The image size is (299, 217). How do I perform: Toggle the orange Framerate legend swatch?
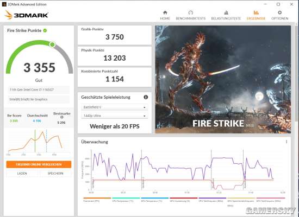pyautogui.click(x=97, y=198)
